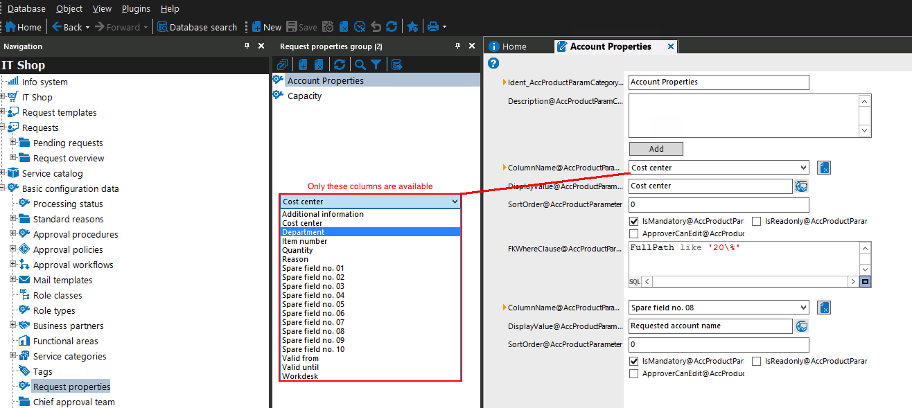Viewport: 912px width, 408px height.
Task: Click the undo arrow toolbar icon
Action: click(376, 27)
